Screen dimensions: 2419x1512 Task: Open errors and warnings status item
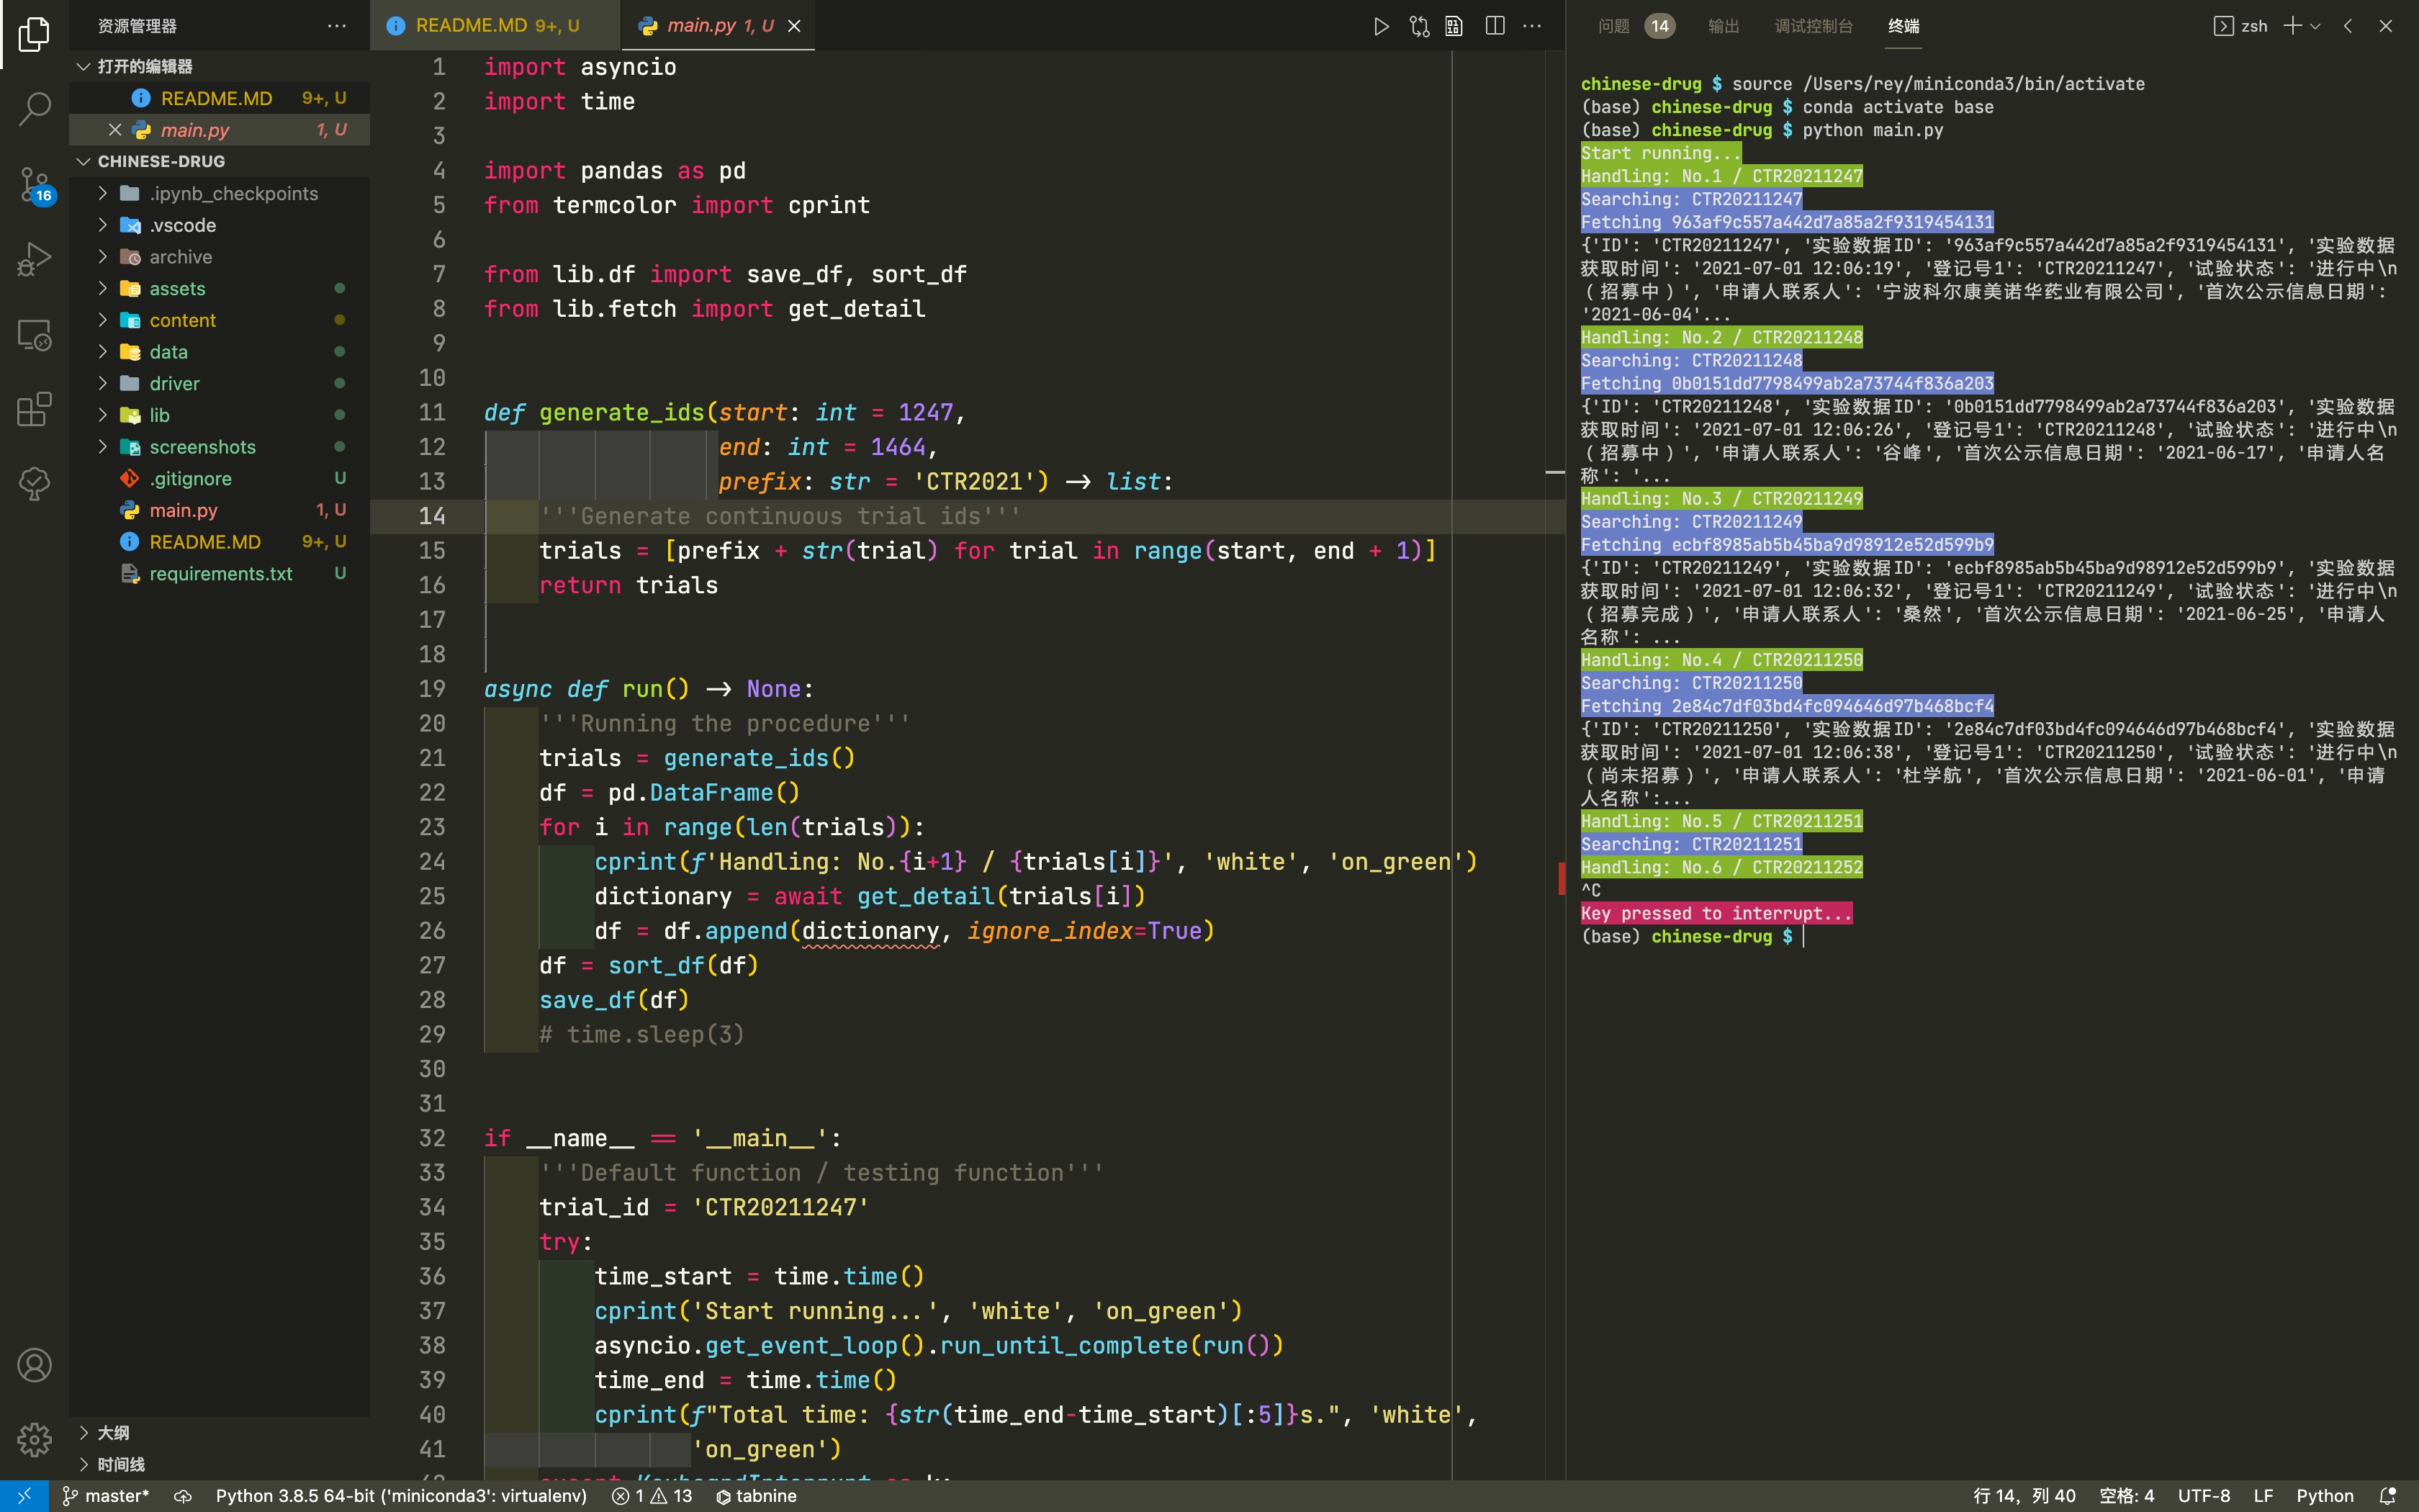pyautogui.click(x=652, y=1496)
